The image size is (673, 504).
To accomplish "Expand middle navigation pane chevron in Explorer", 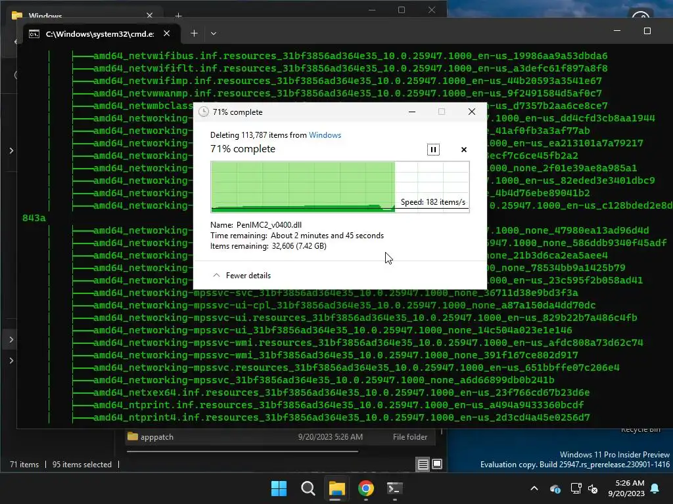I will (x=12, y=339).
